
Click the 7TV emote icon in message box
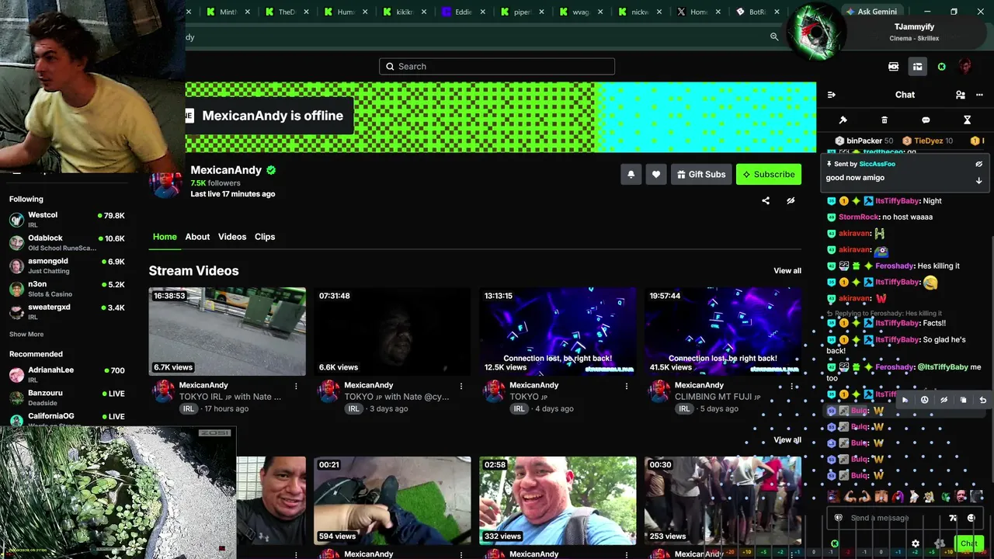coord(953,518)
